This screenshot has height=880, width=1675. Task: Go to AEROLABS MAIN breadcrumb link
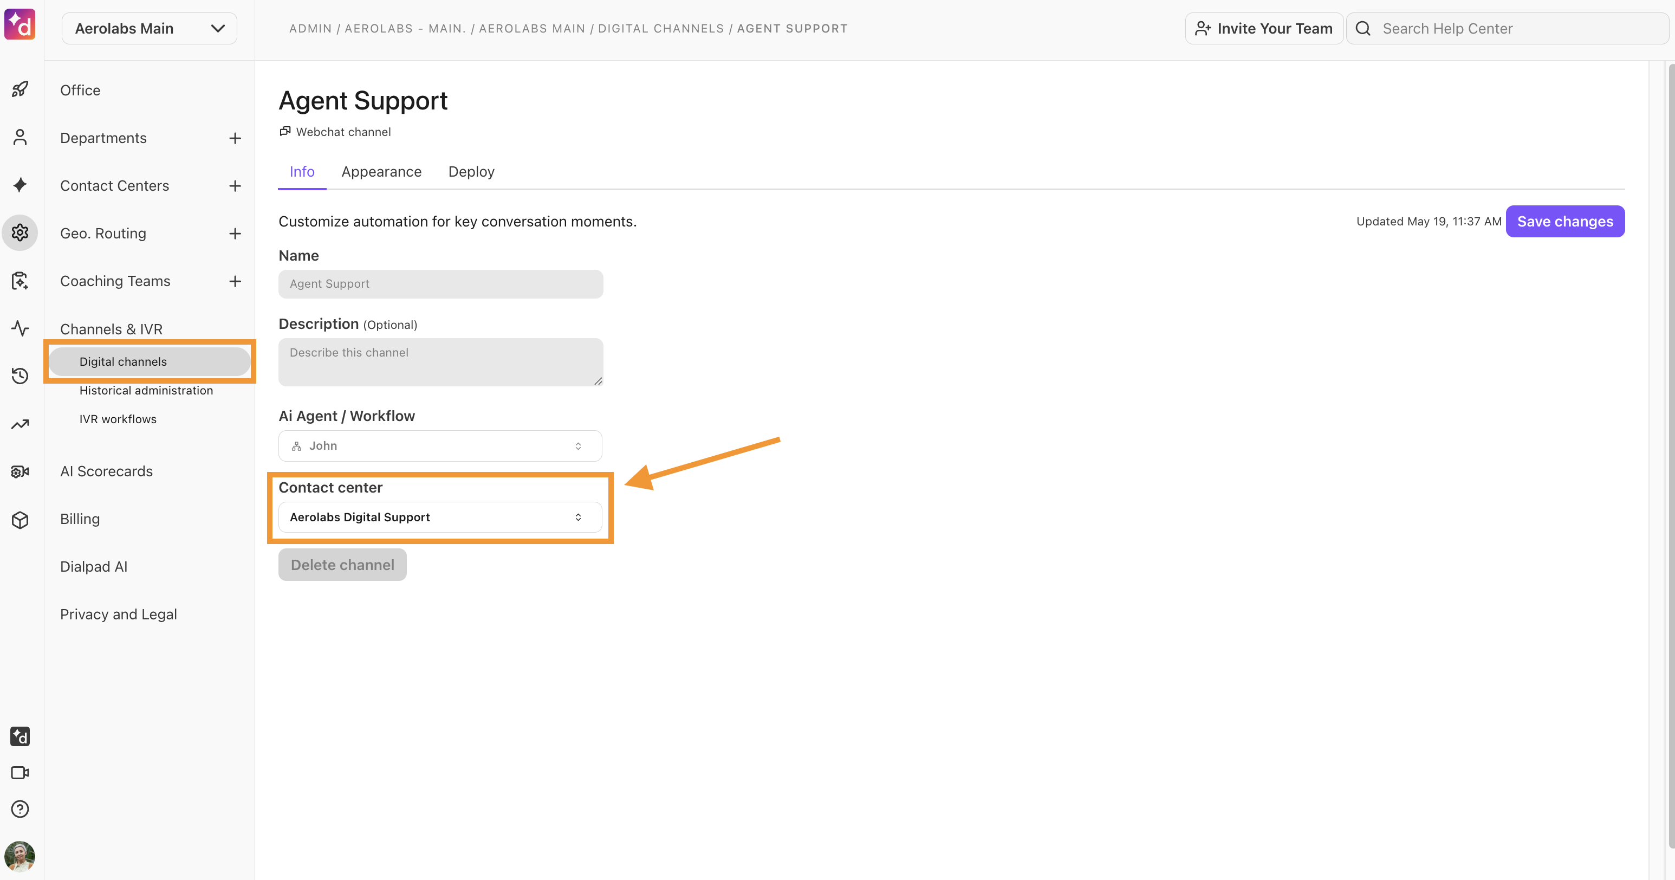click(533, 29)
